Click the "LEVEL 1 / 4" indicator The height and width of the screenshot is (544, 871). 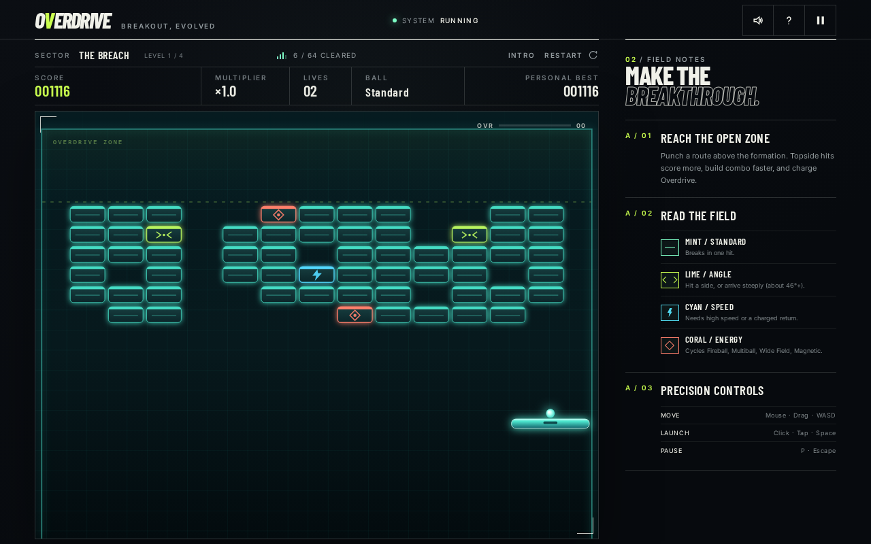(164, 56)
